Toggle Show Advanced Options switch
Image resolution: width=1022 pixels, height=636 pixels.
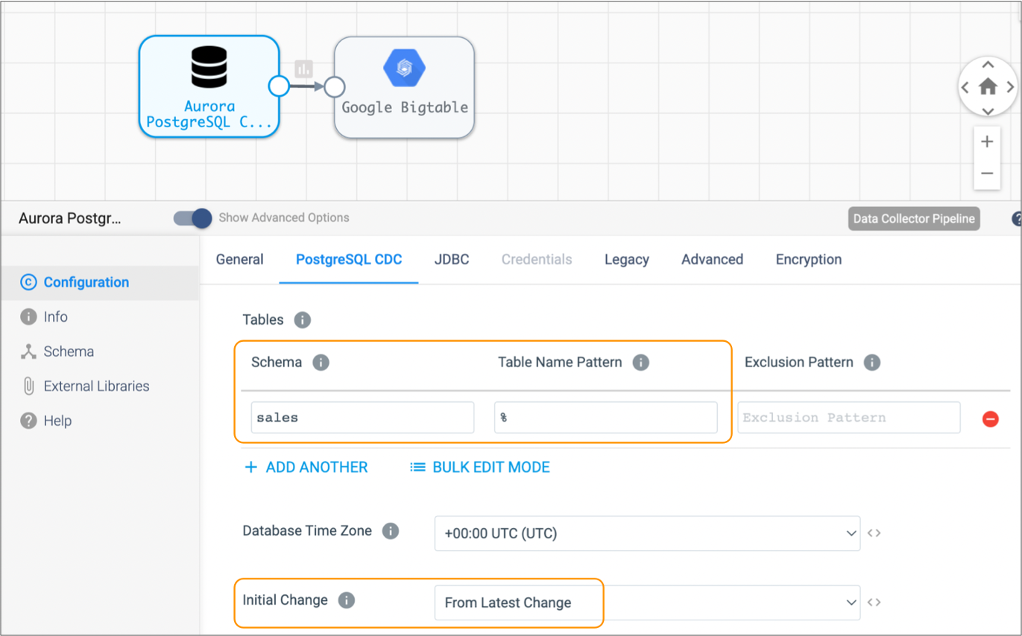click(x=192, y=218)
